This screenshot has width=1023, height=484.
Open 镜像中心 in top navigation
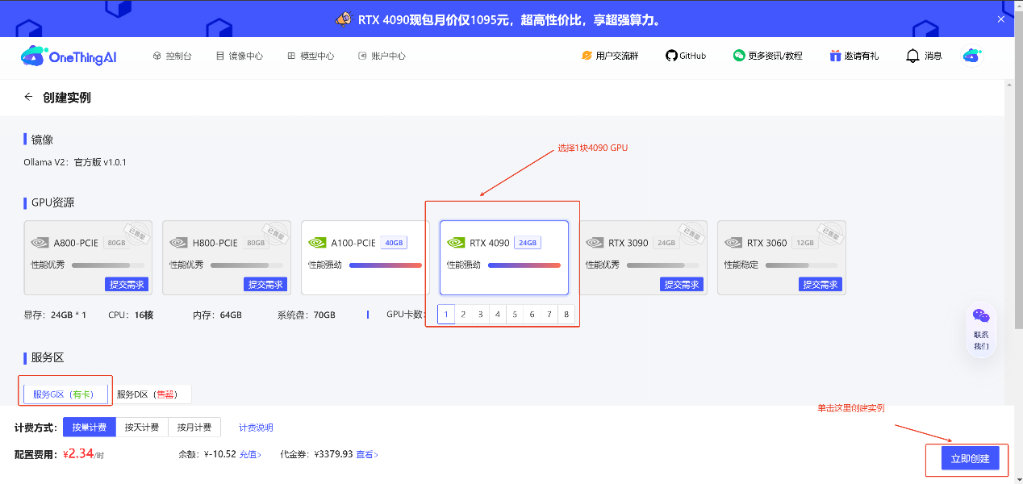[240, 56]
